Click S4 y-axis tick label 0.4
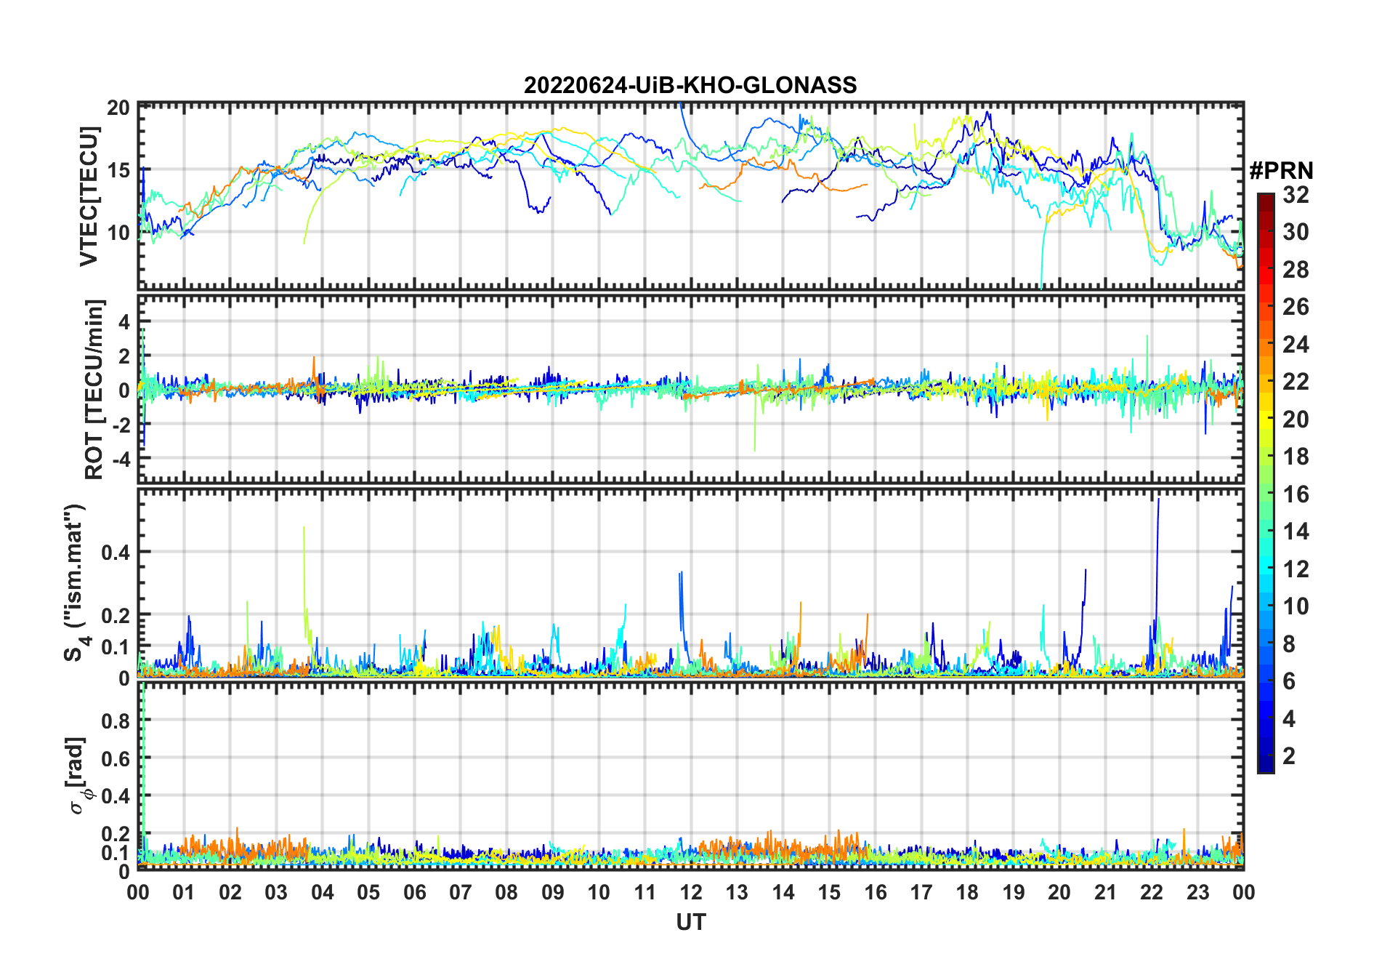The width and height of the screenshot is (1382, 967). 116,553
